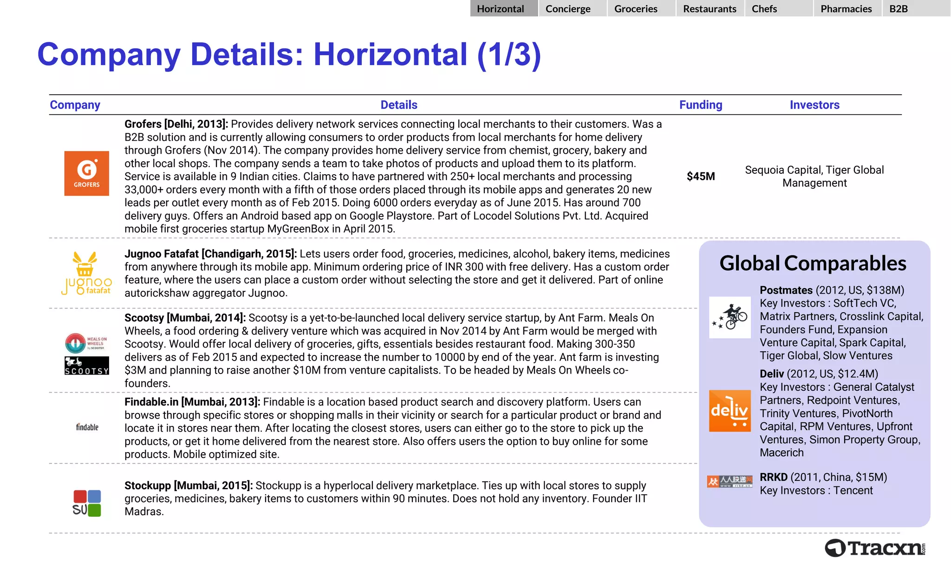Click the findable logo
The width and height of the screenshot is (951, 571).
point(87,427)
